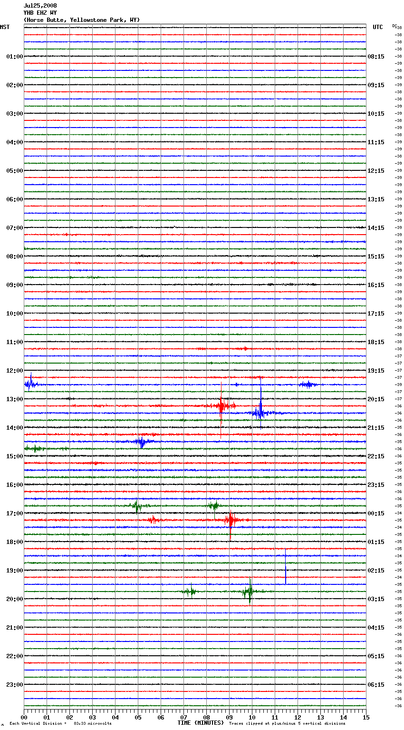Select the 03:00 MST row label

point(15,114)
